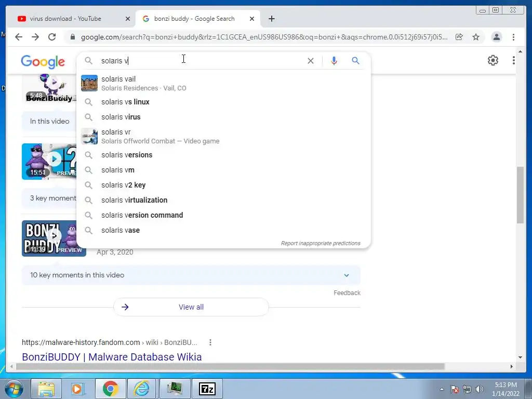Show hidden tray icons arrow

click(442, 389)
